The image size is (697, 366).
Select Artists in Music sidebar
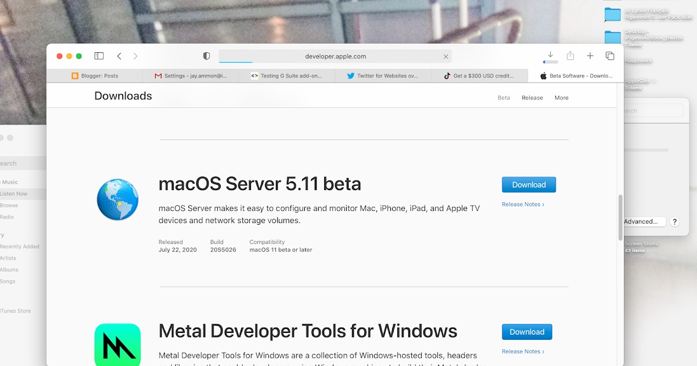(x=8, y=258)
